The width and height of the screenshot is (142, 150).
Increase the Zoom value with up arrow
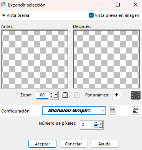[51, 94]
